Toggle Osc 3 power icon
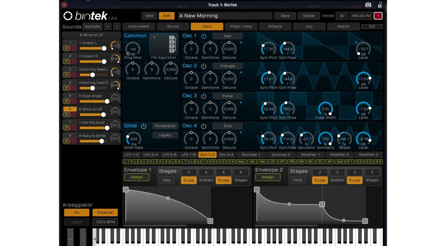 [204, 96]
